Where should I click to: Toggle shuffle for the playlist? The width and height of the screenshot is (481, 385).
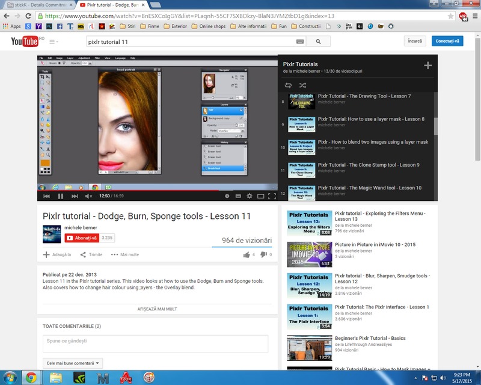coord(302,85)
